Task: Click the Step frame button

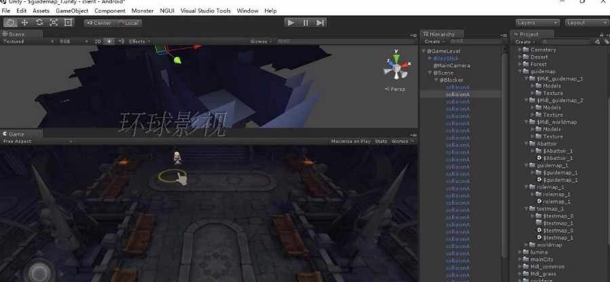Action: [x=320, y=22]
